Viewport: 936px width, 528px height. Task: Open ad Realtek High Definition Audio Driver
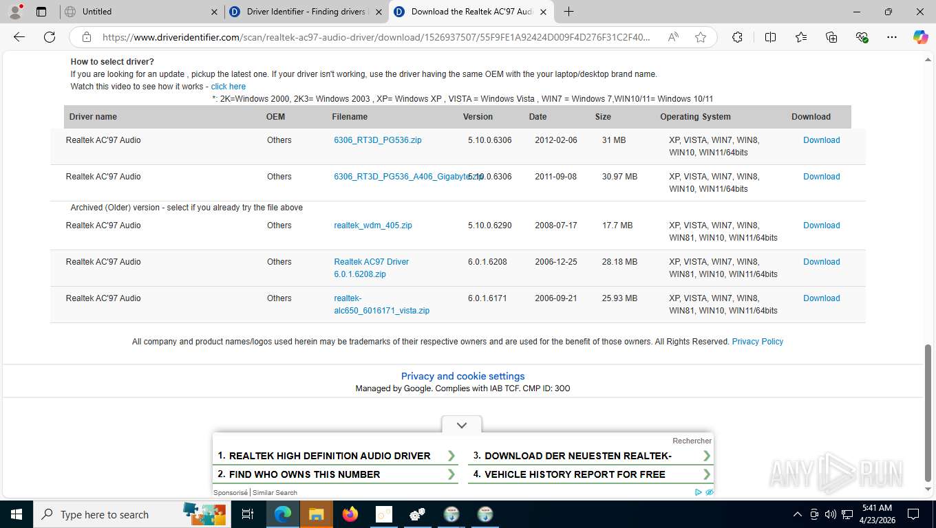coord(337,456)
